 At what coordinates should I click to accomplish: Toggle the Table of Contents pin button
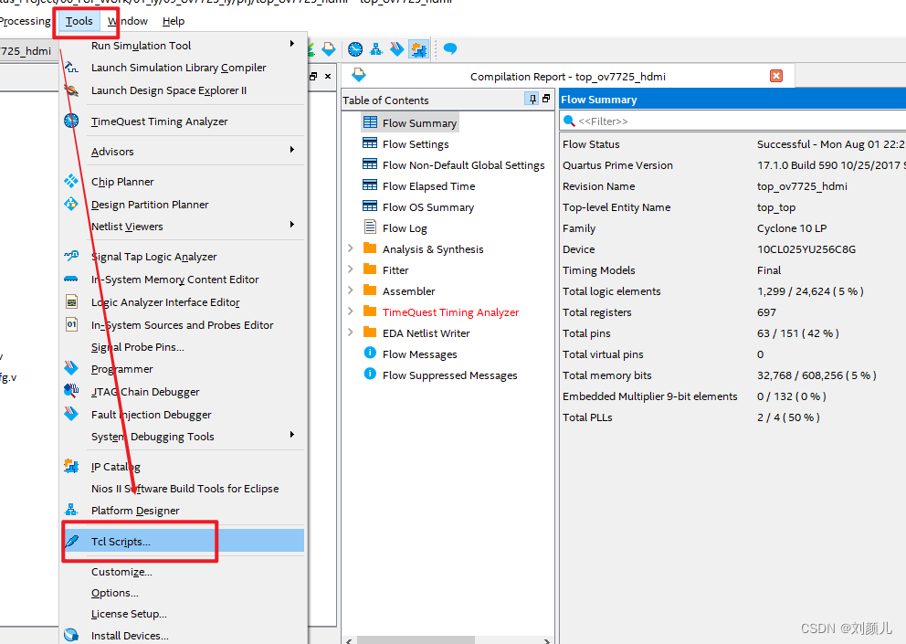(x=532, y=99)
